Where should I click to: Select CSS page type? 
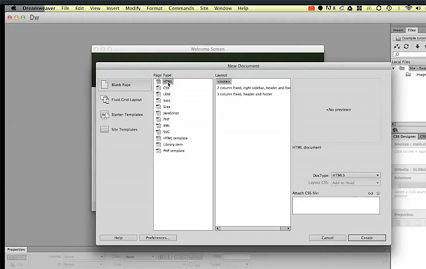pos(166,88)
